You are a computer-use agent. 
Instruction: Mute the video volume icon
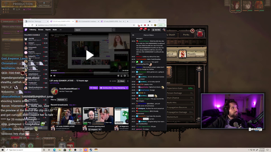coord(55,76)
